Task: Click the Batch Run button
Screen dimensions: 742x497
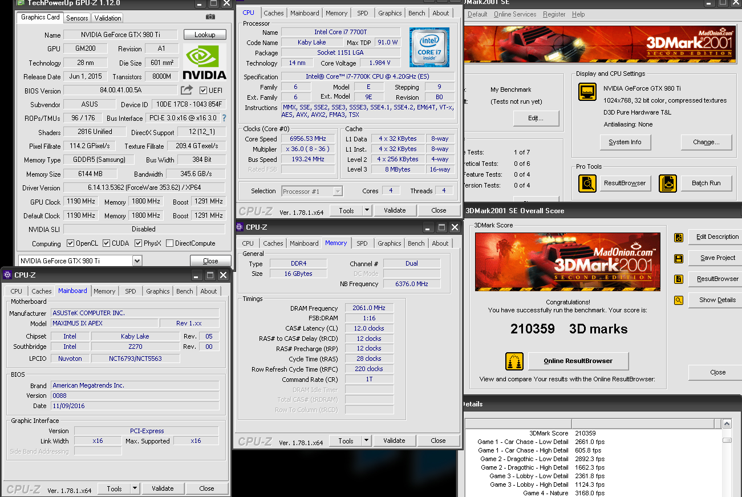Action: [706, 183]
